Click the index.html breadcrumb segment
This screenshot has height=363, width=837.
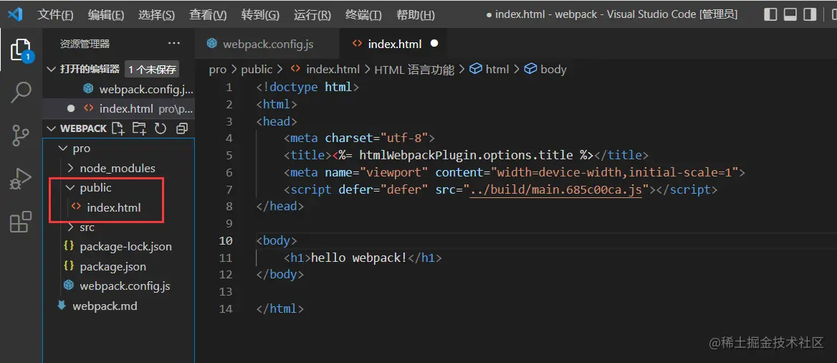(x=333, y=69)
